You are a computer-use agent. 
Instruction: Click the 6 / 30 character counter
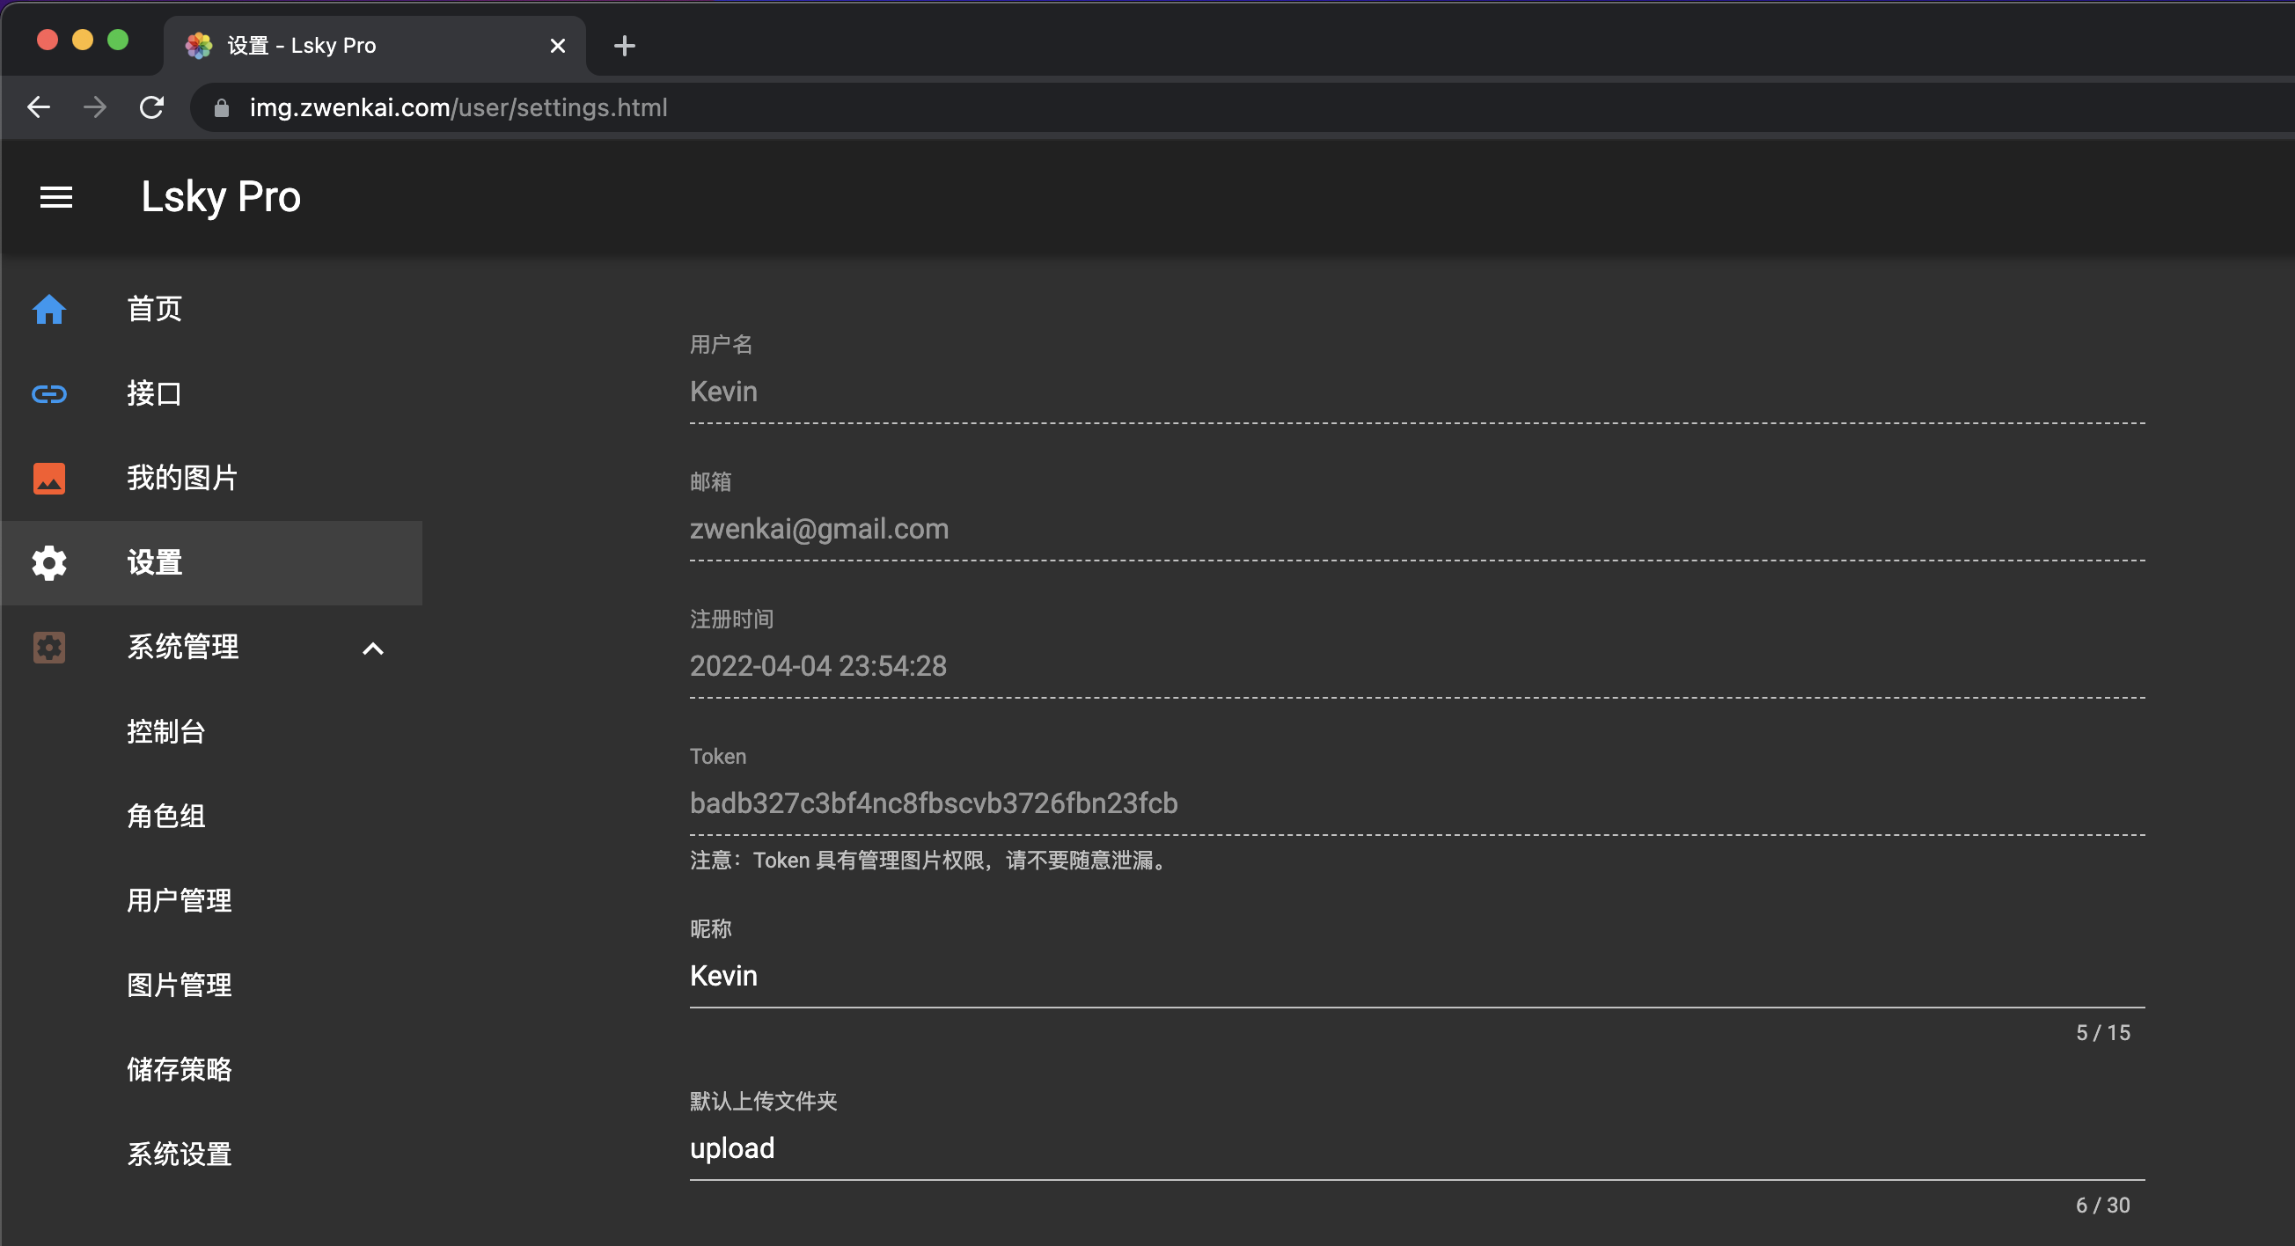[2102, 1206]
